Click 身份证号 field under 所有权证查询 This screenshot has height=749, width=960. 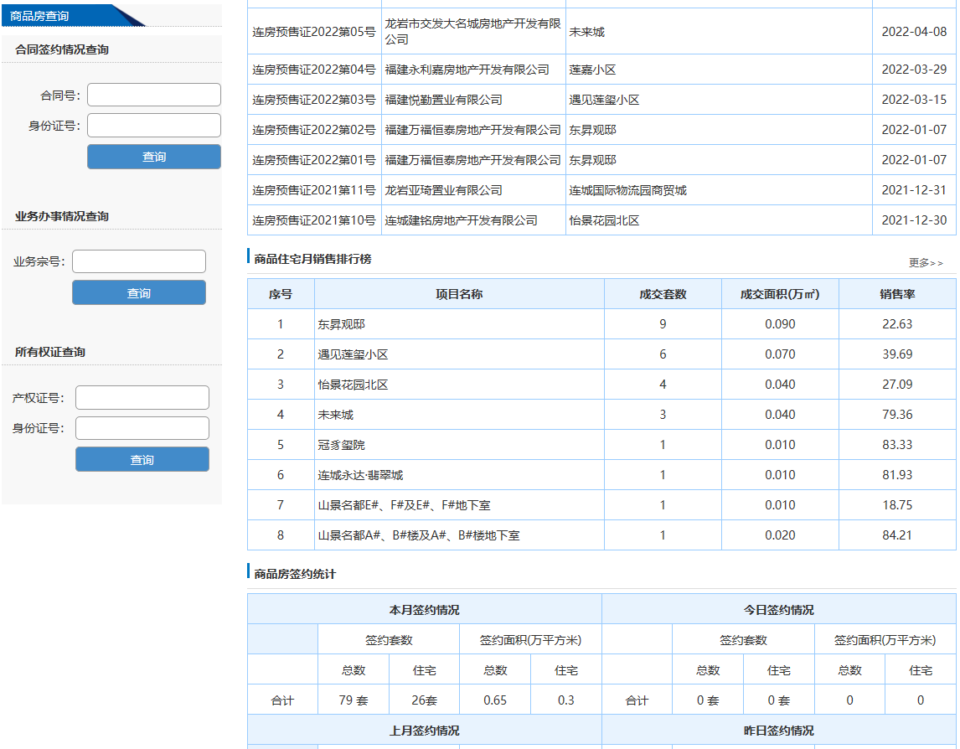(x=142, y=428)
